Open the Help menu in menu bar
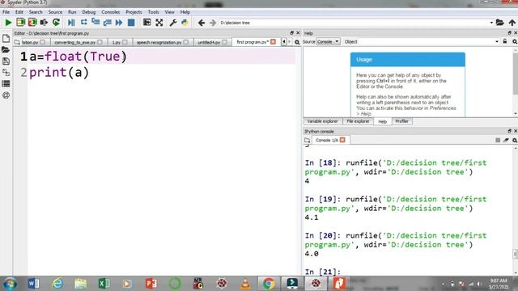This screenshot has width=518, height=291. pos(185,12)
